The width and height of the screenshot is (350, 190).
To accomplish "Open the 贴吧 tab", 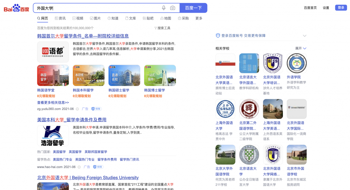I will point(148,18).
